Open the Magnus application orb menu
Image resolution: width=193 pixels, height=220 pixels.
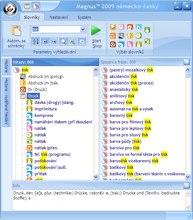tap(10, 9)
